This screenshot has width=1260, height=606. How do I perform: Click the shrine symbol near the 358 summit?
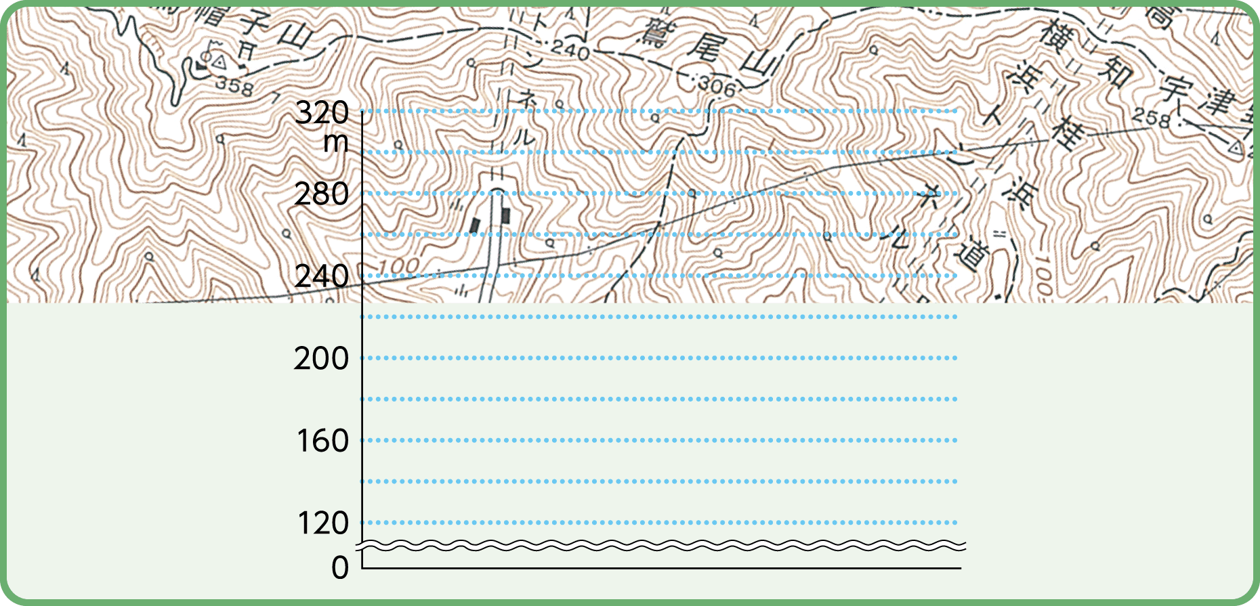[248, 50]
